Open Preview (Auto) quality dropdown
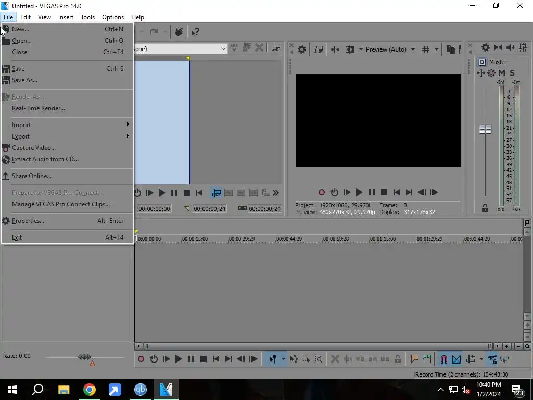The width and height of the screenshot is (533, 400). tap(413, 49)
